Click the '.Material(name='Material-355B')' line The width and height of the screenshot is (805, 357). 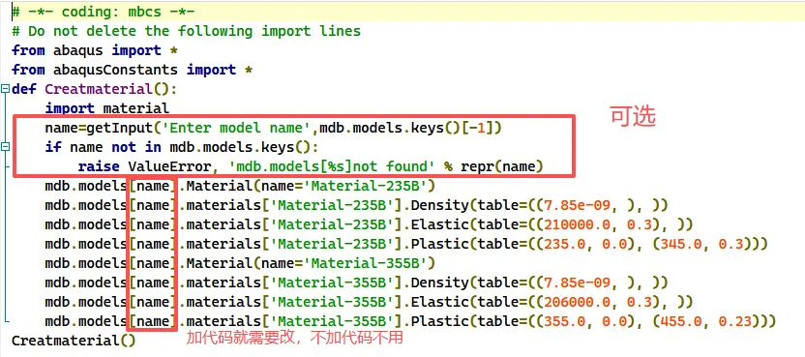pos(240,263)
